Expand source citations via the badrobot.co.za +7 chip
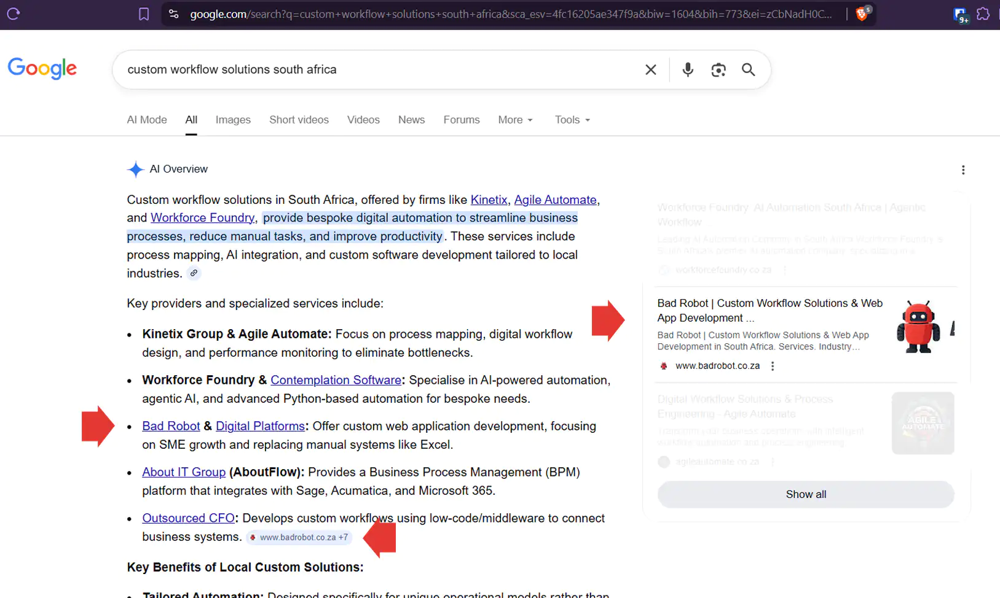The image size is (1000, 598). (299, 537)
